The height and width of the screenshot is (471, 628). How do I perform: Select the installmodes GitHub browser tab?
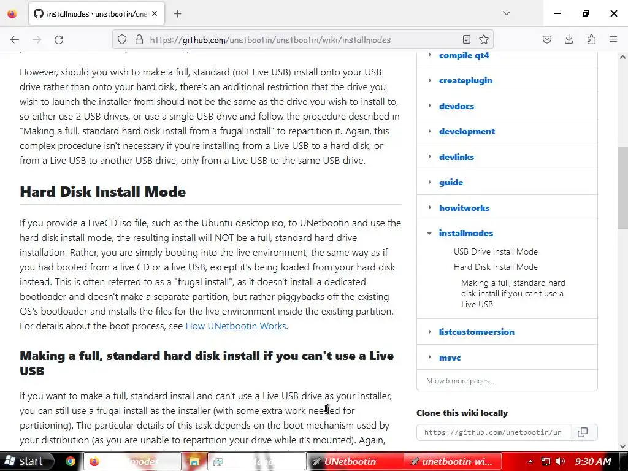[x=96, y=14]
